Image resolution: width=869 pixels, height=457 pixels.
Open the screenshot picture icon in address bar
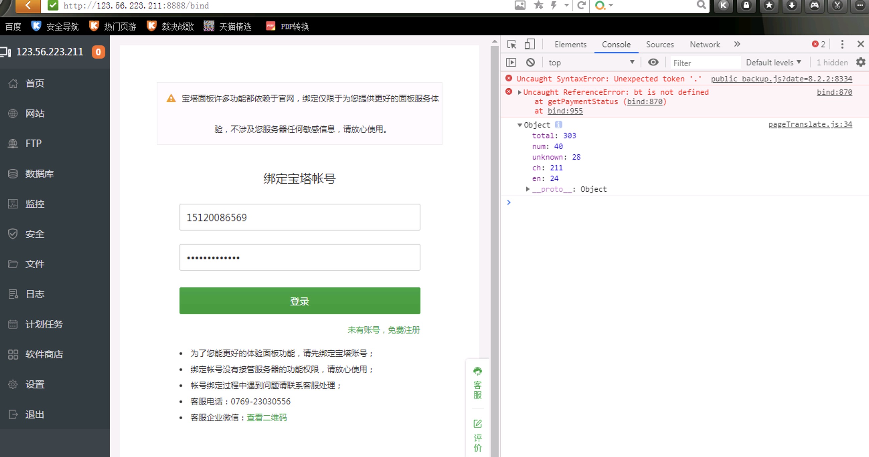(x=520, y=5)
